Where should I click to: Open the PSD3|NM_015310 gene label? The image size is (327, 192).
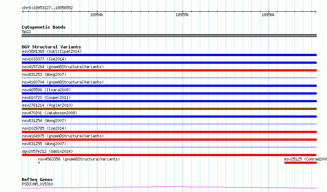tap(37, 184)
